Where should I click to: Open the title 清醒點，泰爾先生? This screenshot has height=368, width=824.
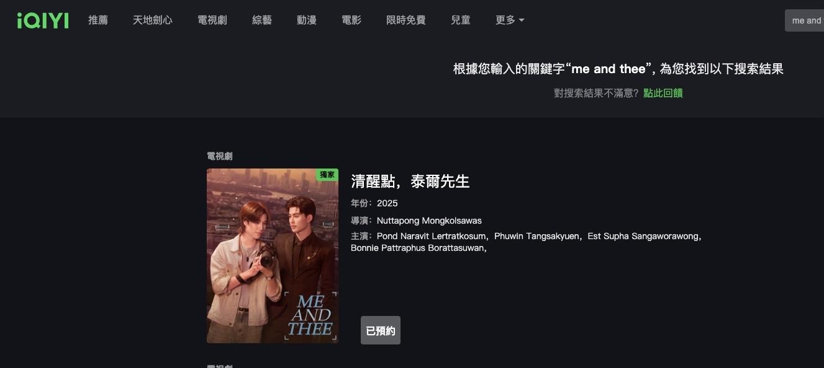tap(410, 182)
